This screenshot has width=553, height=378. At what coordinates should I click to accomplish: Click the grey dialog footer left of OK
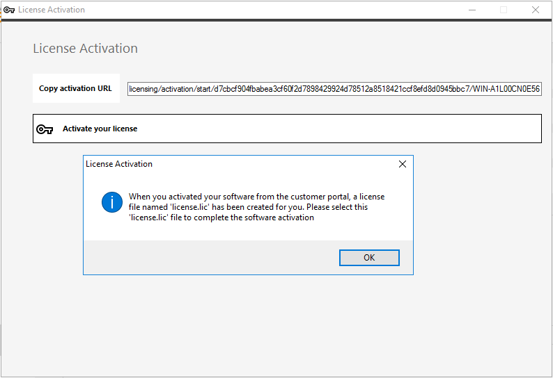(x=209, y=257)
